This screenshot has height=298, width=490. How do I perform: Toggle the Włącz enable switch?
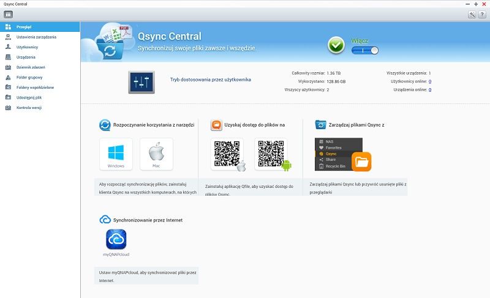[364, 50]
